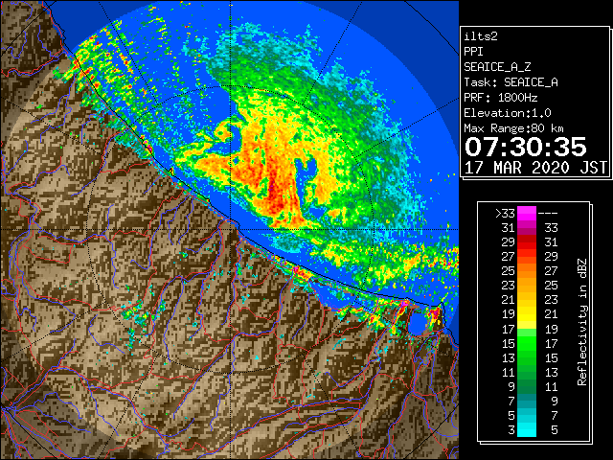Click the 'ilts2' site label
The image size is (613, 460).
(x=481, y=36)
